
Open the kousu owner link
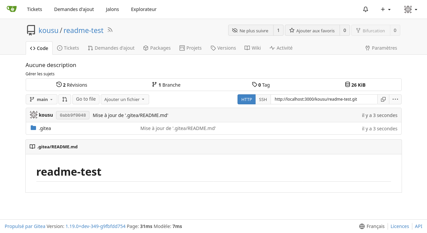click(x=48, y=30)
